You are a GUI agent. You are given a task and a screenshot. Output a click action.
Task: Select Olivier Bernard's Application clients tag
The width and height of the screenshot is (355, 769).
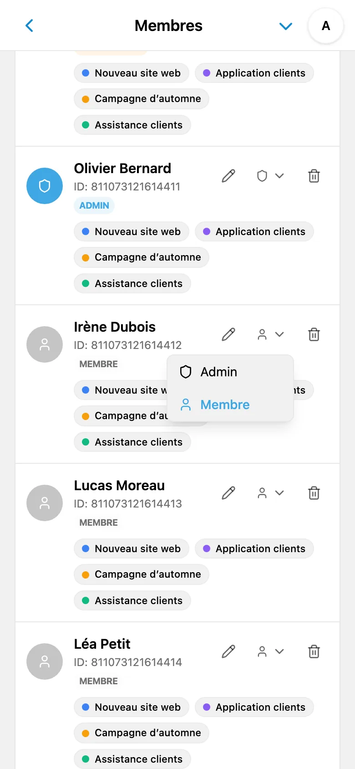[254, 231]
